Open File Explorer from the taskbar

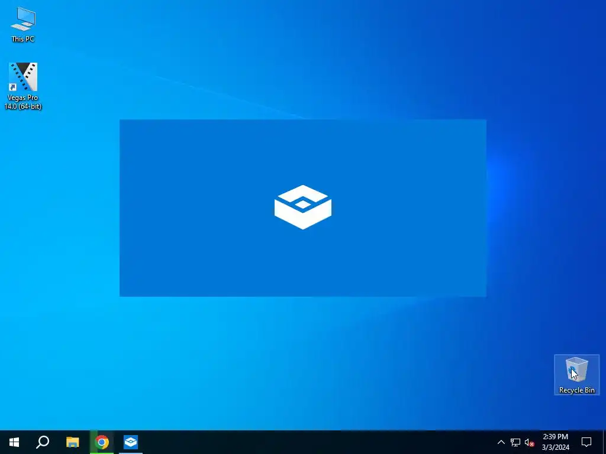click(x=72, y=442)
